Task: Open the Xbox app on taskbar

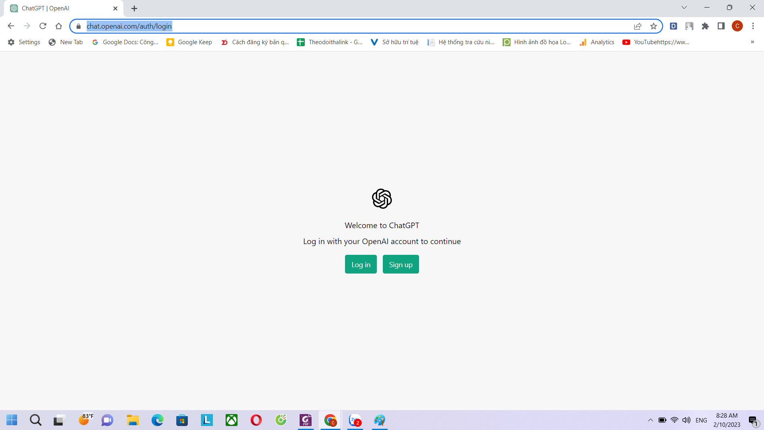Action: pos(231,420)
